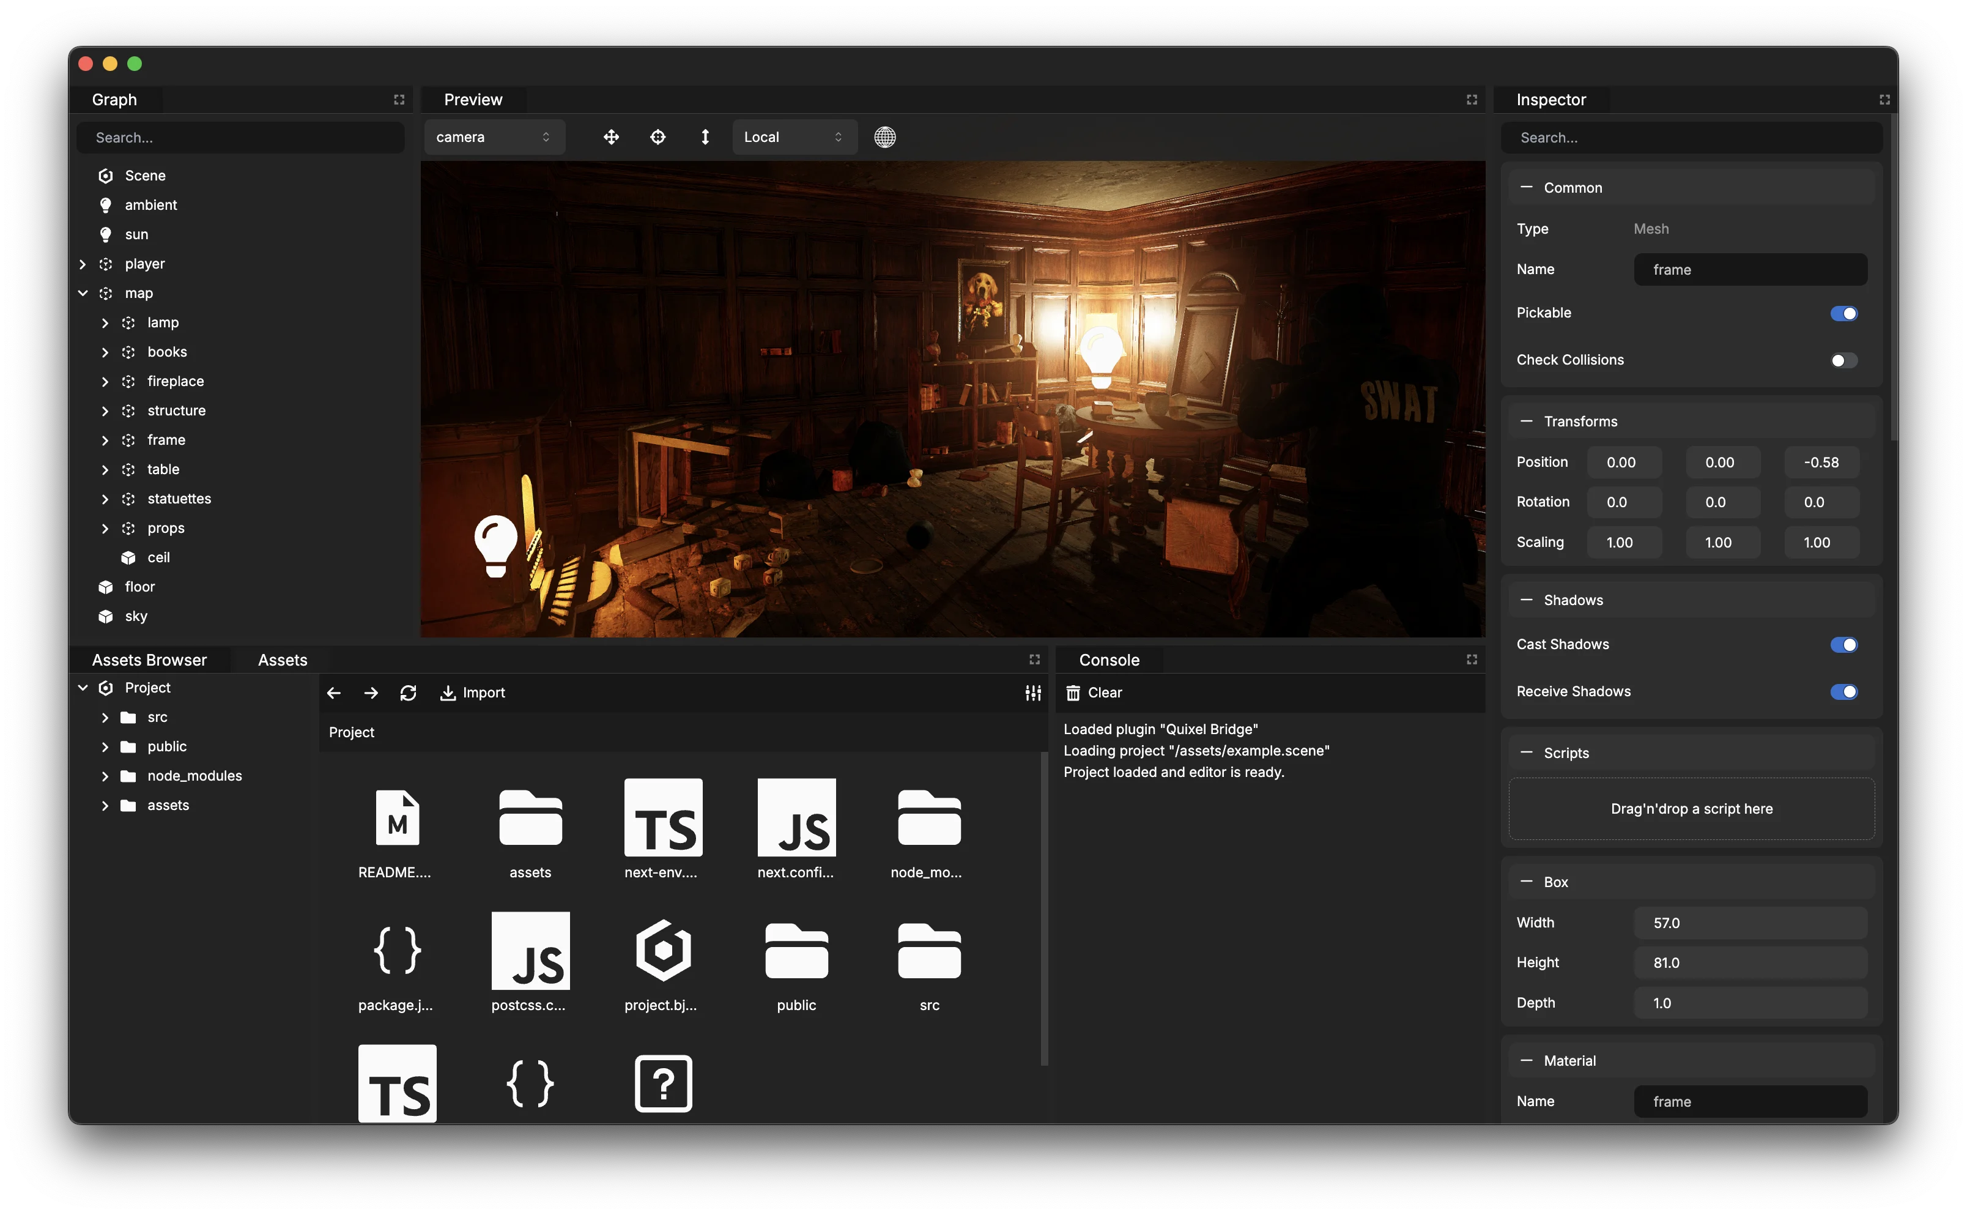
Task: Select the Inspector tab
Action: (1551, 100)
